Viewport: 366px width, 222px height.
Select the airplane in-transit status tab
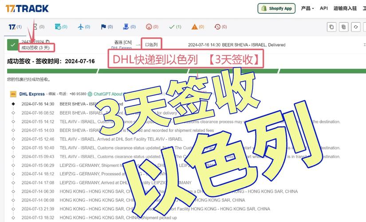tap(84, 27)
